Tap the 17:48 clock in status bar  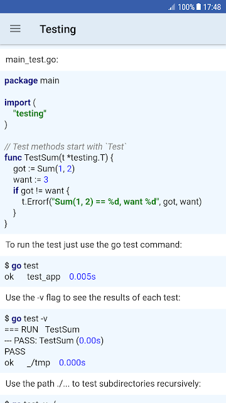point(212,7)
